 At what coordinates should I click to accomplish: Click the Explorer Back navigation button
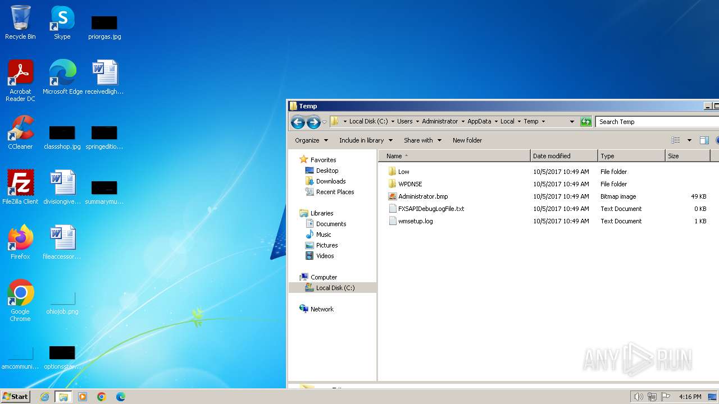click(x=298, y=122)
